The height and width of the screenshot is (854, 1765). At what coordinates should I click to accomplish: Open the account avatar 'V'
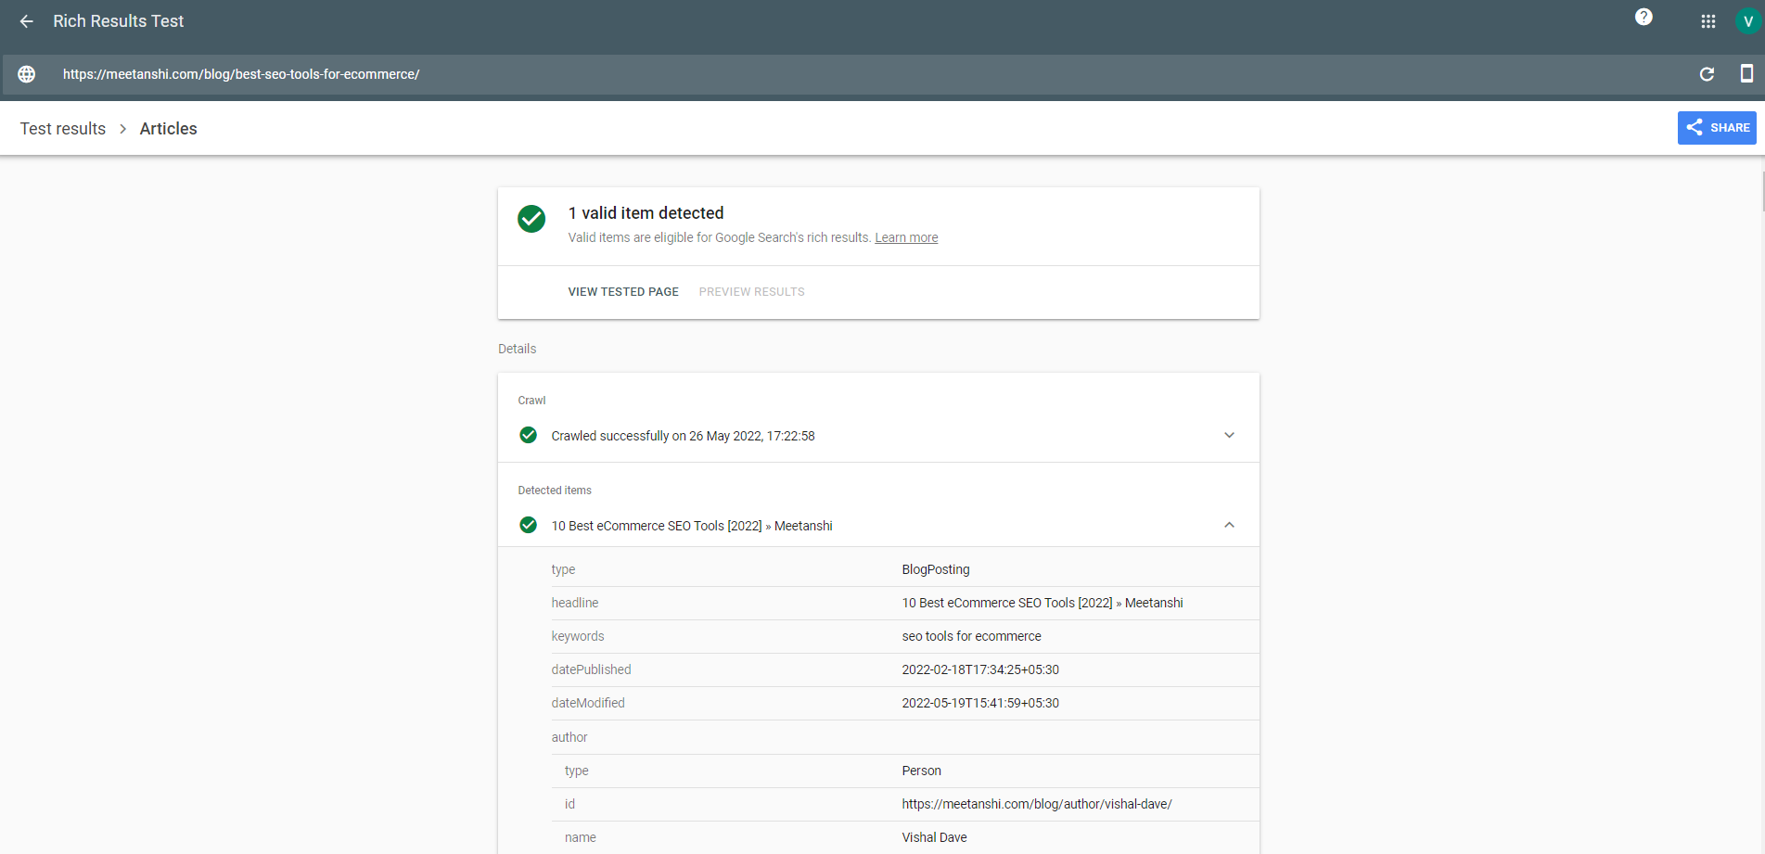click(1747, 21)
